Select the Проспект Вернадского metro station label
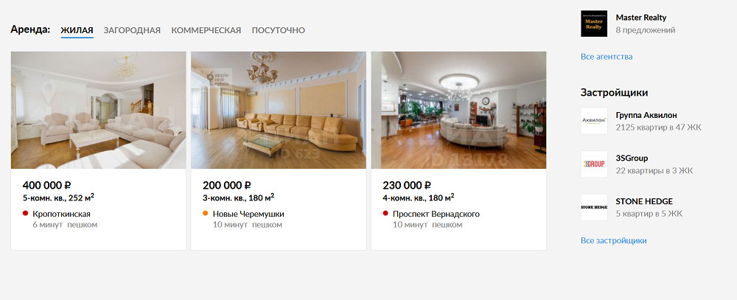737x300 pixels. click(x=436, y=214)
